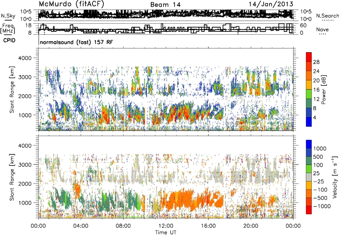Click the 08:00 time tick label
The width and height of the screenshot is (339, 235).
coord(123,226)
